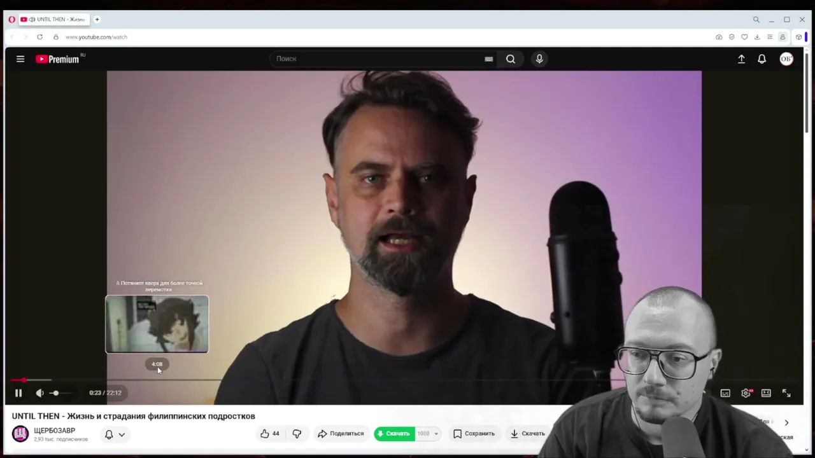Viewport: 815px width, 458px height.
Task: Open the browser downloads icon
Action: pos(757,37)
